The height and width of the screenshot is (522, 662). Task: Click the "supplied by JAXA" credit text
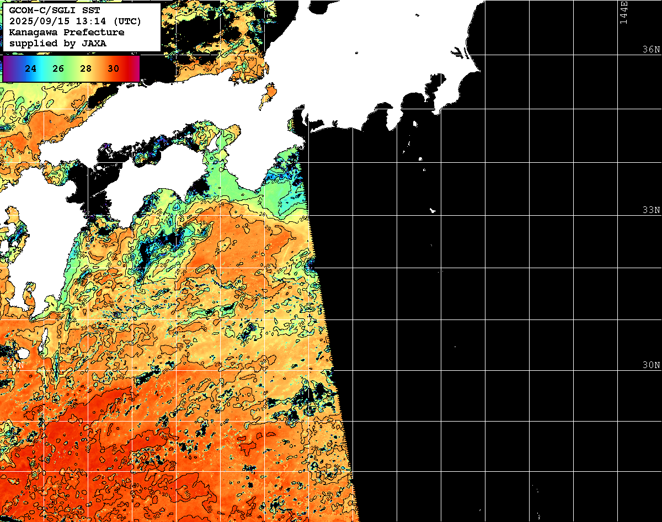pyautogui.click(x=58, y=43)
